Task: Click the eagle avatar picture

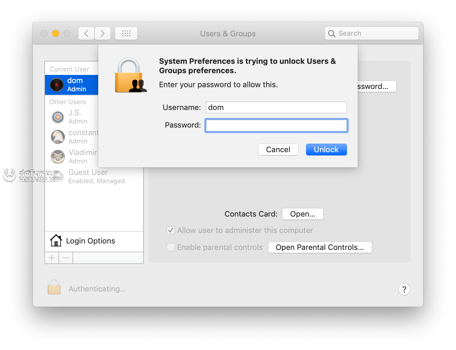Action: pos(58,137)
